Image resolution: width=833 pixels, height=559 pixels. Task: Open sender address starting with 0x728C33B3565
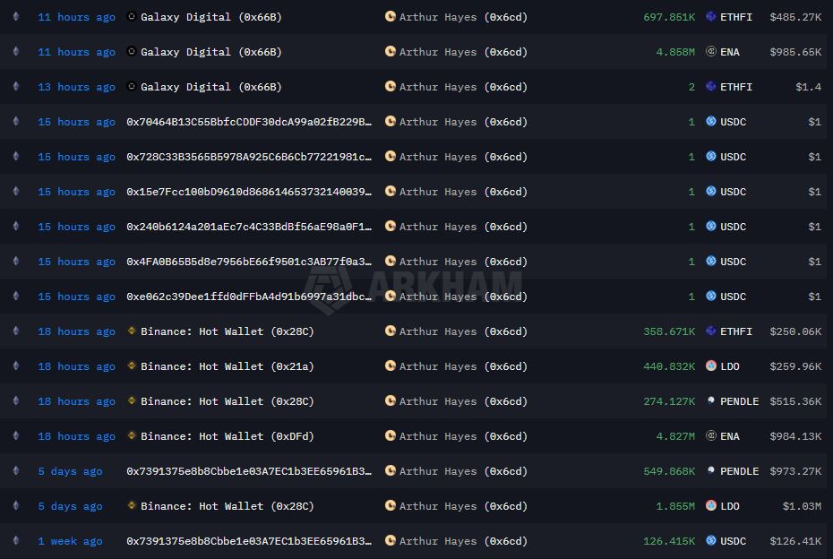[248, 157]
